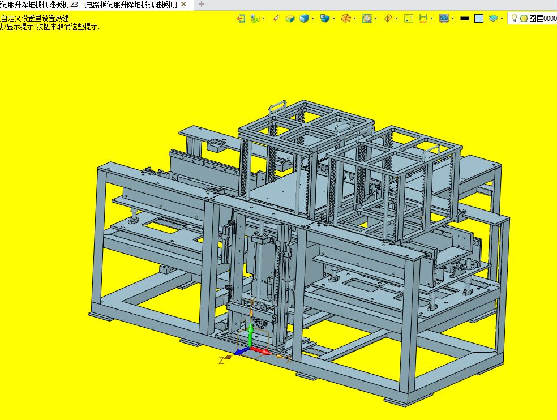
Task: Click the red crosshair target icon
Action: pyautogui.click(x=388, y=19)
